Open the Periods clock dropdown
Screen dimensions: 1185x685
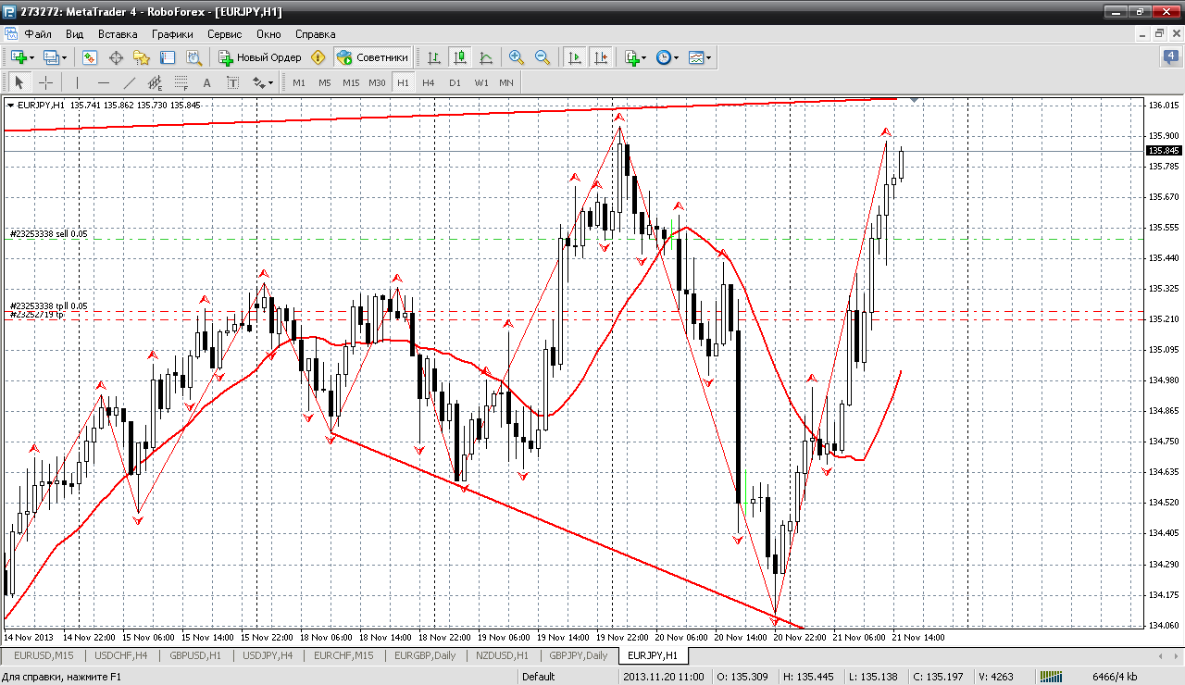pyautogui.click(x=667, y=57)
